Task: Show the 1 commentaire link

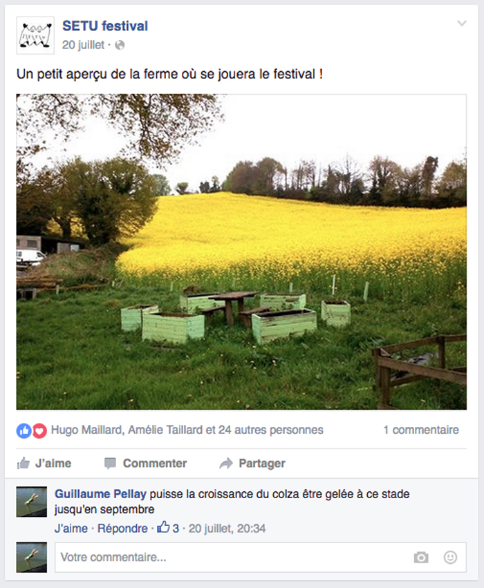Action: [x=421, y=430]
